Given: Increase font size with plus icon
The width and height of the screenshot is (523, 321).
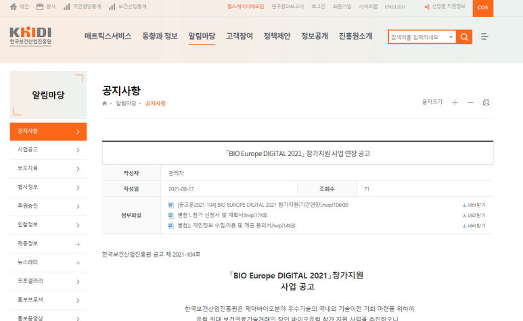Looking at the screenshot, I should pyautogui.click(x=455, y=103).
